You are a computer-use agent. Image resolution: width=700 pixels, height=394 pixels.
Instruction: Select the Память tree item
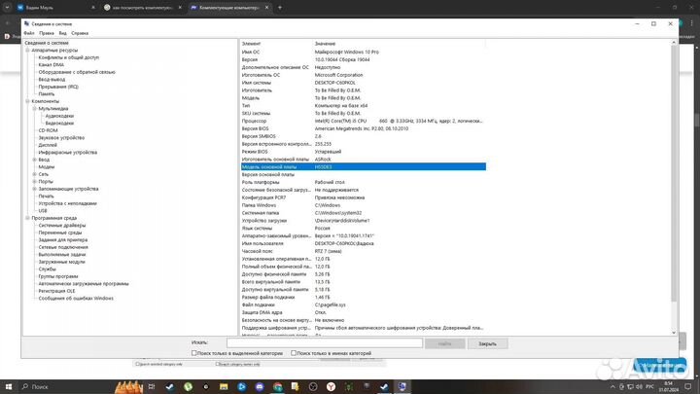tap(47, 93)
